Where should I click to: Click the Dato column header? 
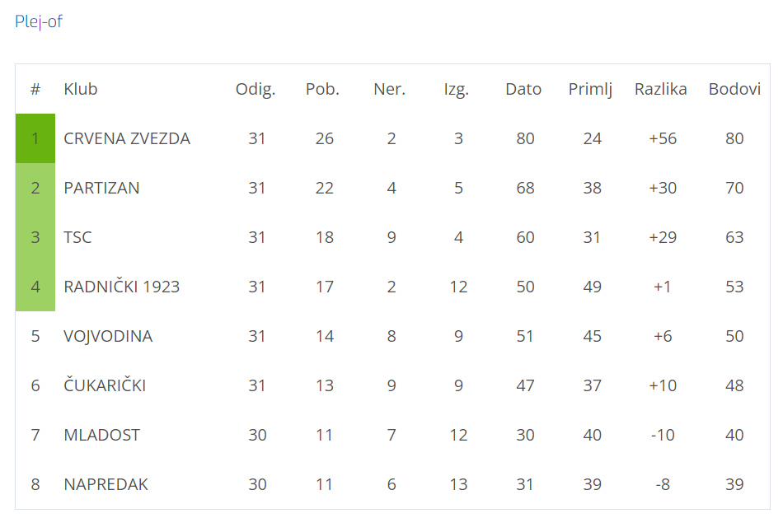523,89
